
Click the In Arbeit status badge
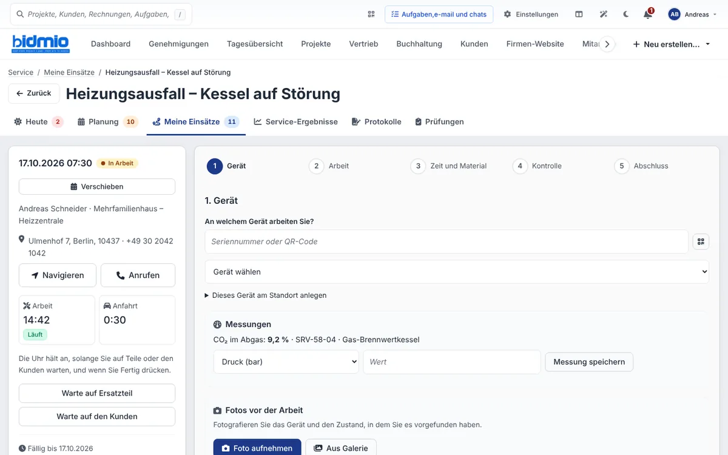click(117, 163)
